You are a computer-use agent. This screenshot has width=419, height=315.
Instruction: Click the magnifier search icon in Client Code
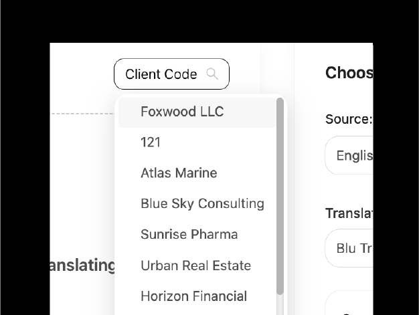pos(212,74)
